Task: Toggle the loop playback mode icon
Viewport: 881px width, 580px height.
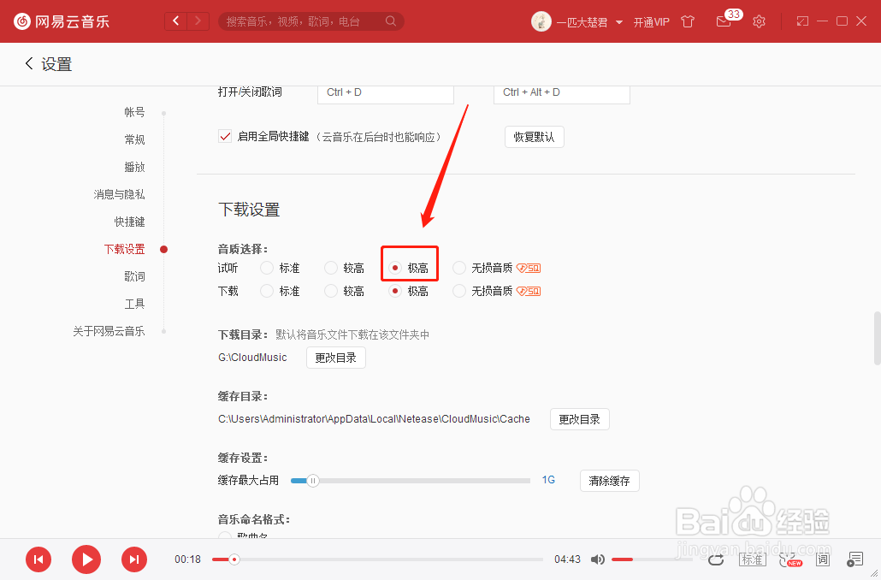Action: point(716,559)
